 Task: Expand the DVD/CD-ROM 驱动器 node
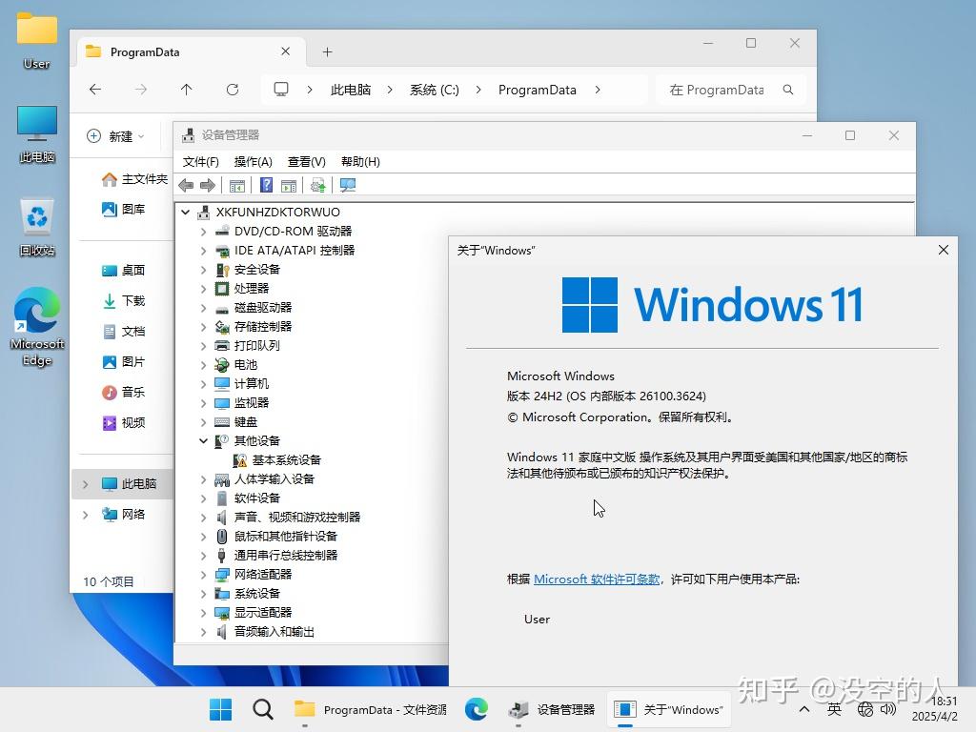[204, 232]
